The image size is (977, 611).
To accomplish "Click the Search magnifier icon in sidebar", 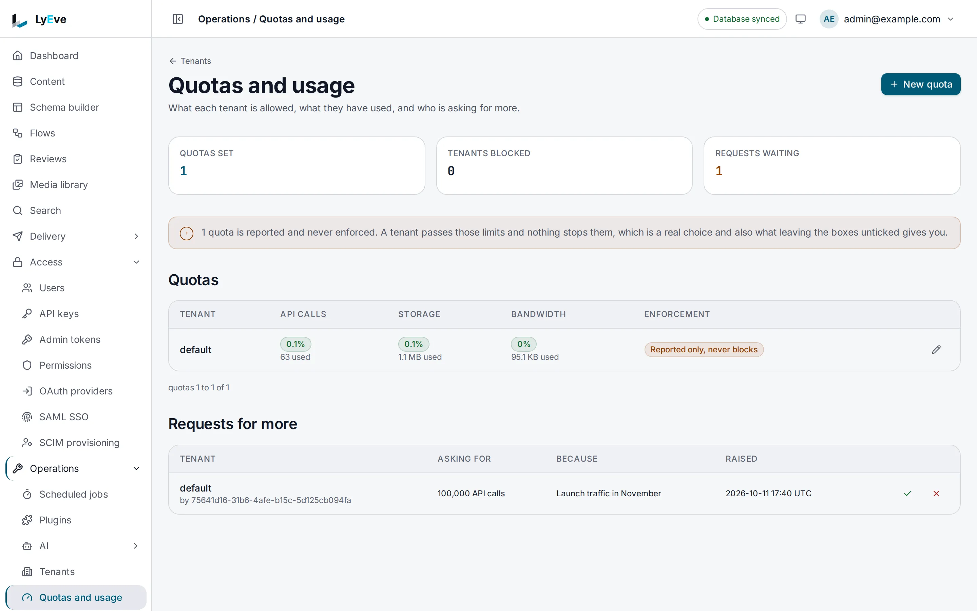I will coord(17,210).
